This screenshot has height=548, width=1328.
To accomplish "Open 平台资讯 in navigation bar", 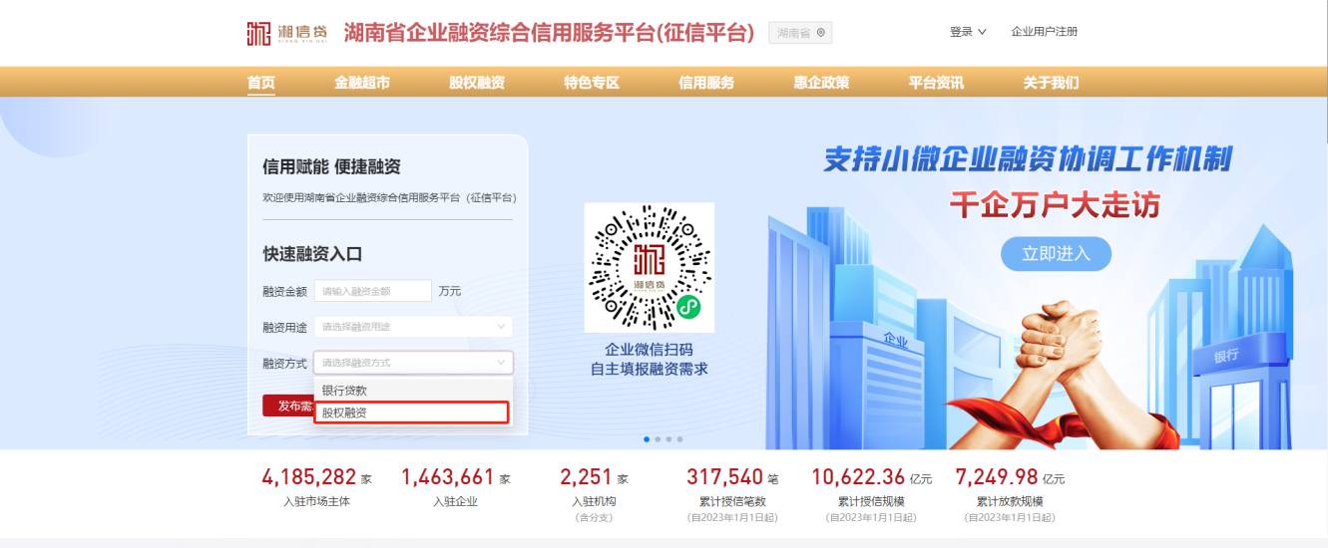I will (936, 83).
